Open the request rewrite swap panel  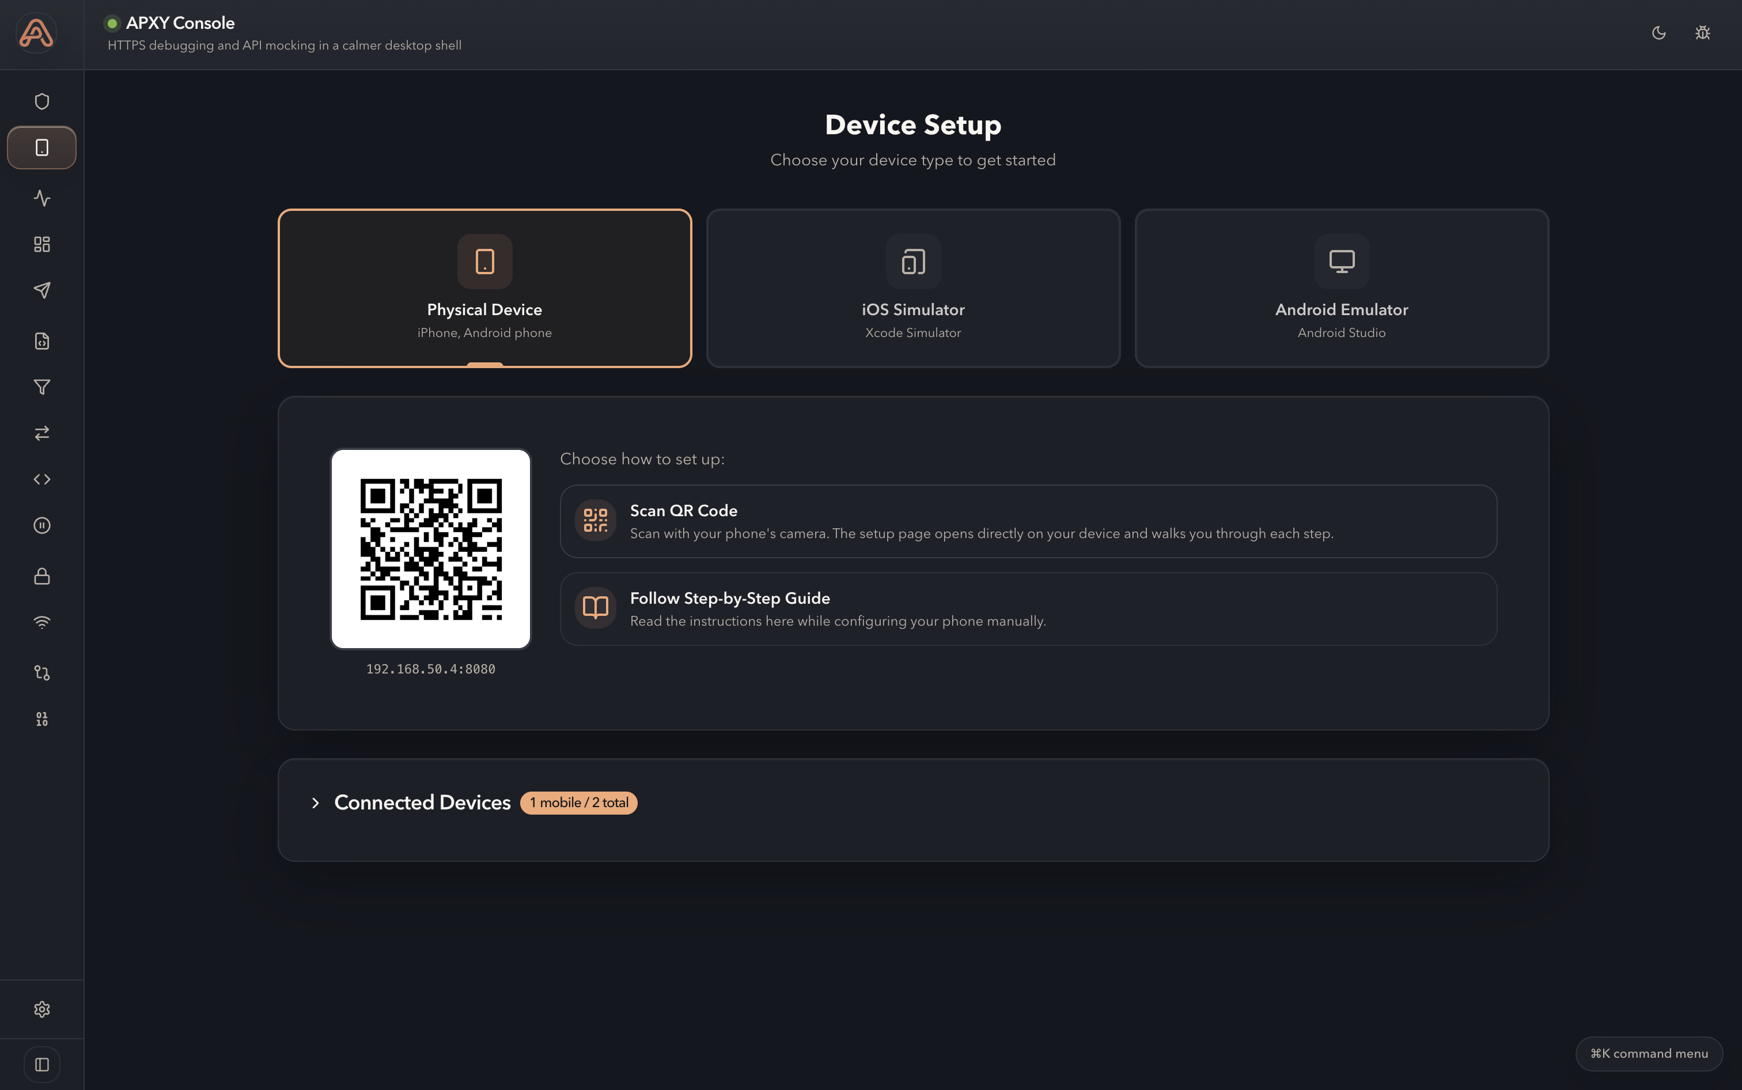41,433
